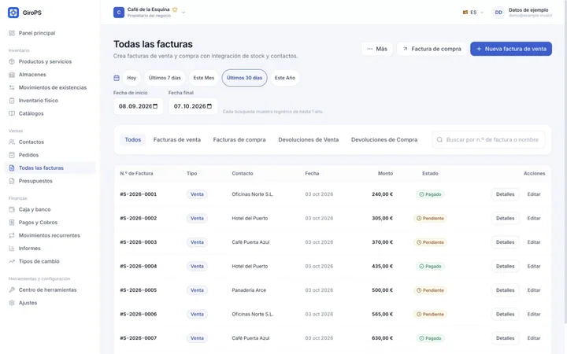Select the Últimos 7 días filter
Image resolution: width=567 pixels, height=354 pixels.
(x=165, y=78)
